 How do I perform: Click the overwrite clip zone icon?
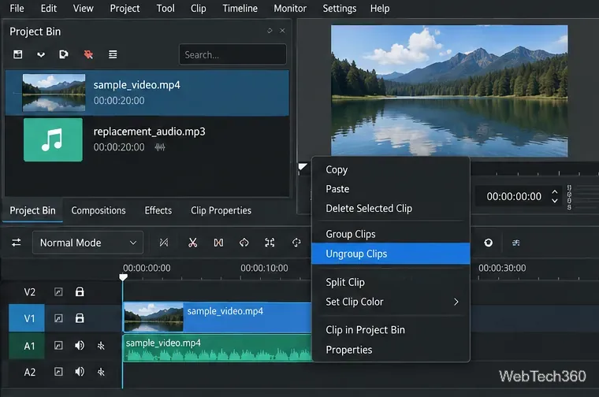tap(296, 243)
